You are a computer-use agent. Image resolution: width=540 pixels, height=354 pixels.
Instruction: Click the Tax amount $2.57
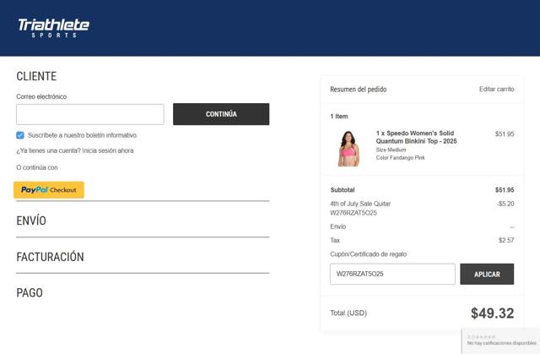click(506, 240)
